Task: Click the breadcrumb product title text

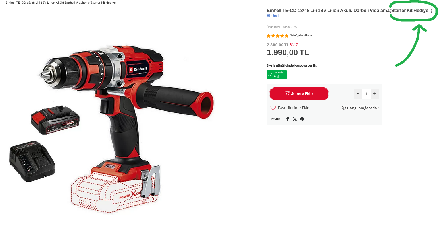Action: 62,3
